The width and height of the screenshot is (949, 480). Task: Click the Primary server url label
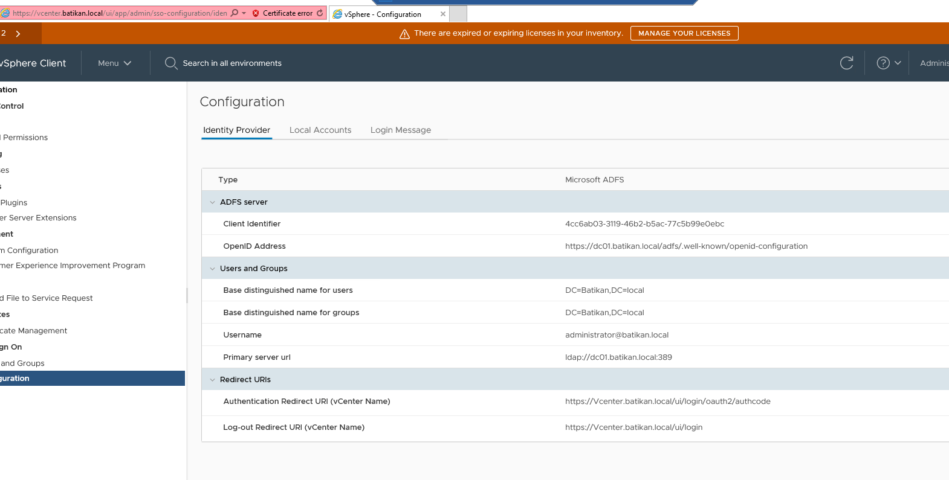(x=257, y=357)
